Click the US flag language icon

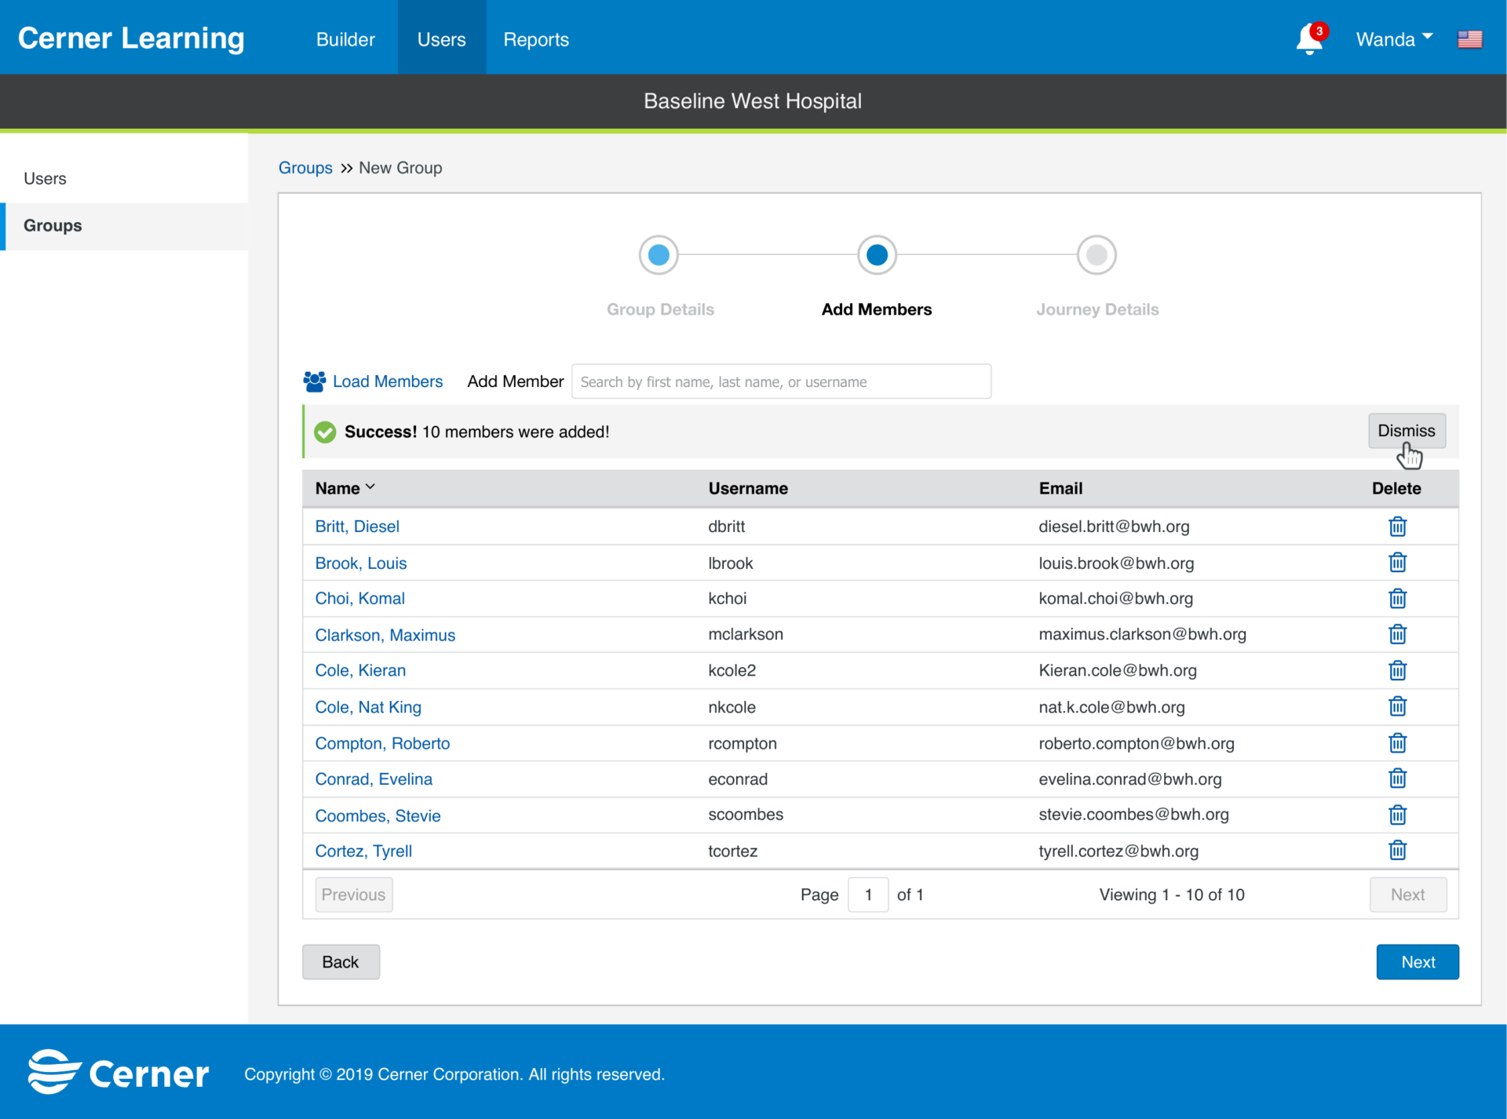coord(1469,39)
